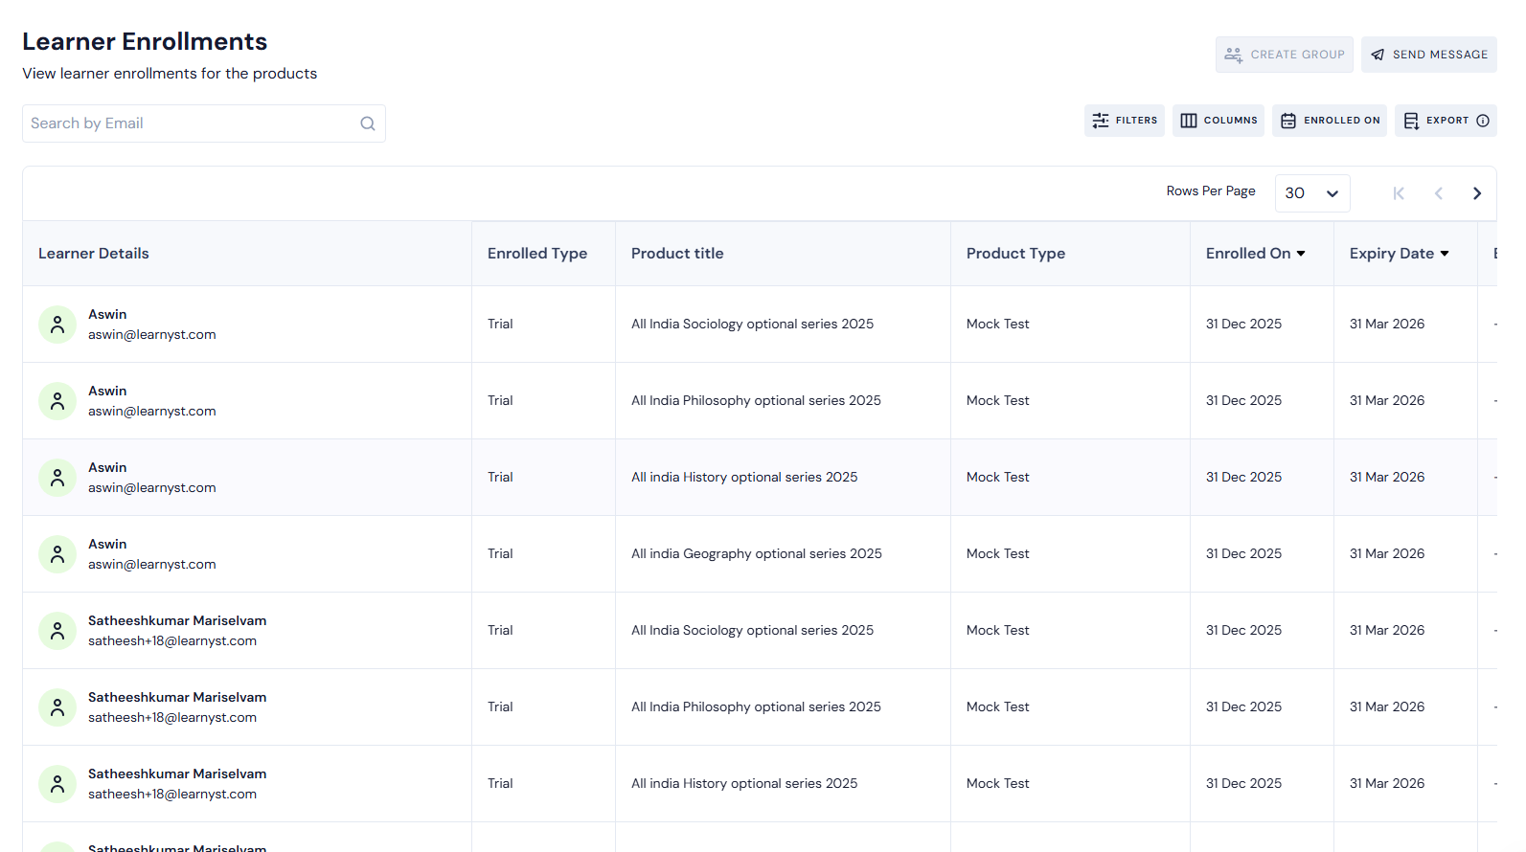1526x852 pixels.
Task: Open the Columns selector
Action: click(1219, 121)
